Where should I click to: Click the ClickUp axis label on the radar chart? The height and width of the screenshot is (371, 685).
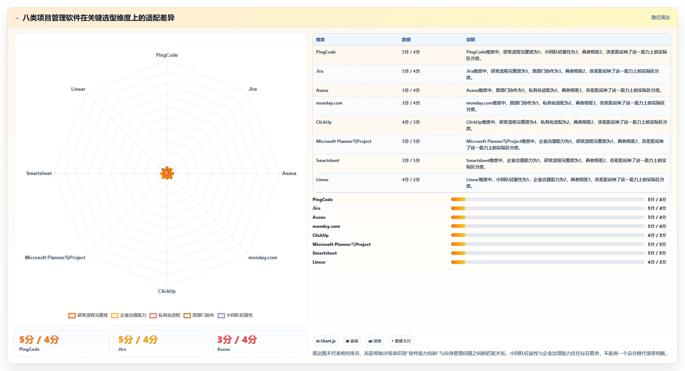167,291
